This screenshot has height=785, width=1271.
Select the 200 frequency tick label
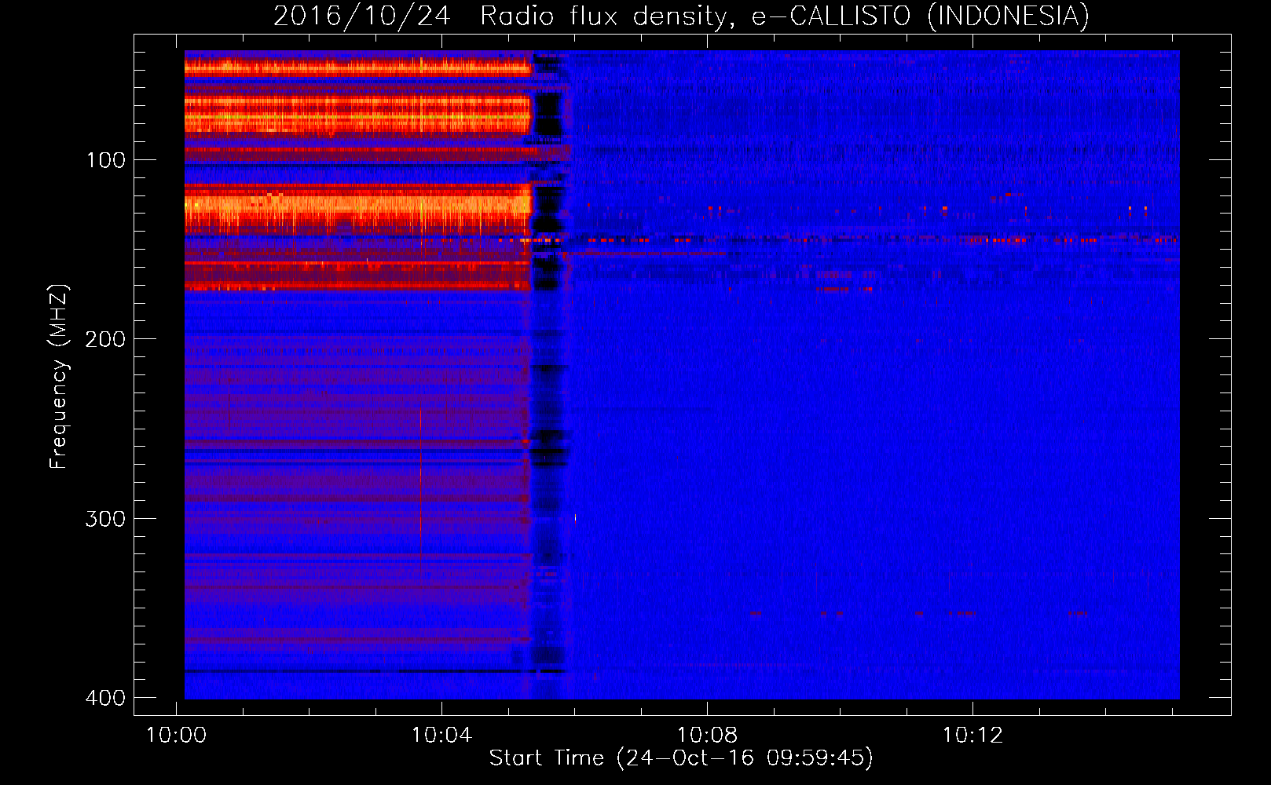105,339
